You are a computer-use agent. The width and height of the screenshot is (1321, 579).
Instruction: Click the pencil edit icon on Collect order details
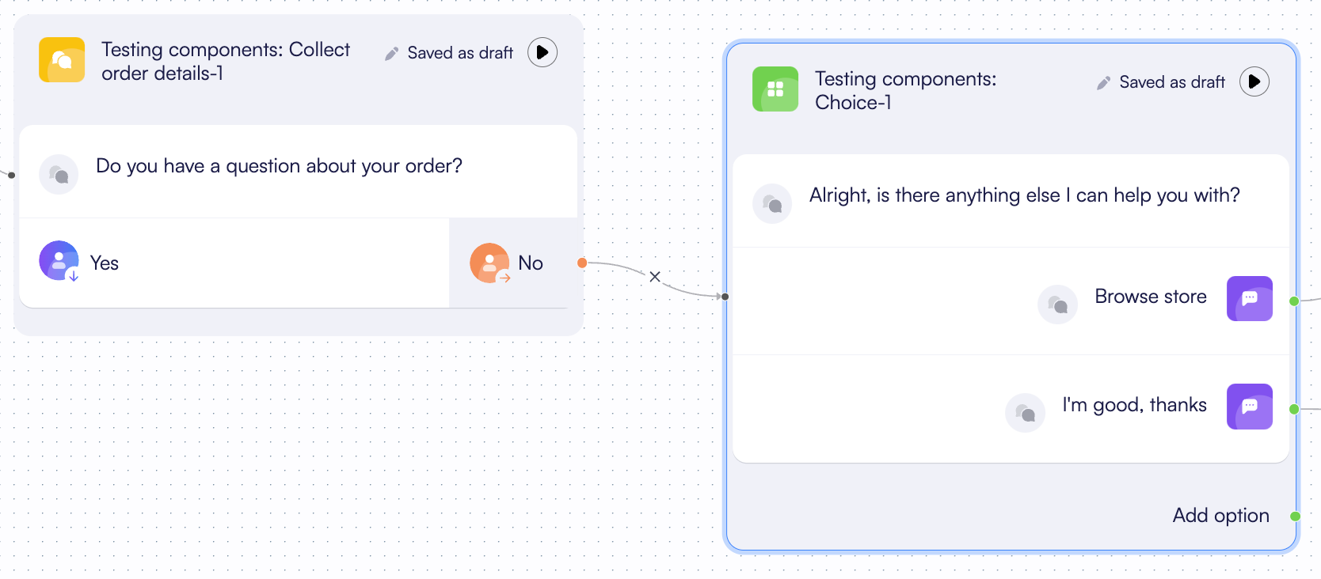click(390, 52)
